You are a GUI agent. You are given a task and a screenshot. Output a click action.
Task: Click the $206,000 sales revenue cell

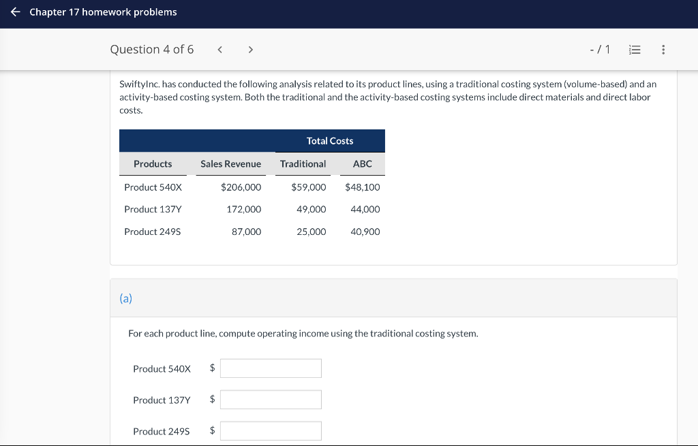click(x=241, y=187)
